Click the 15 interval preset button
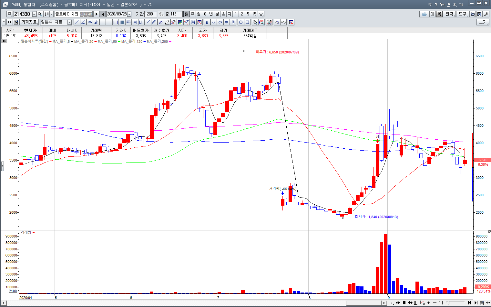This screenshot has height=307, width=491. (x=254, y=14)
